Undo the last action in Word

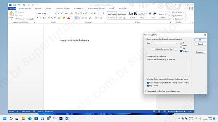(19, 5)
